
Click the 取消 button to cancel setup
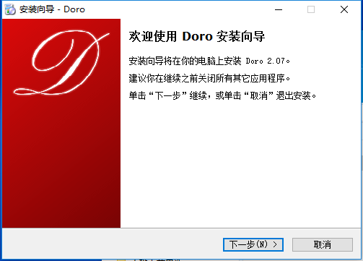pos(323,244)
